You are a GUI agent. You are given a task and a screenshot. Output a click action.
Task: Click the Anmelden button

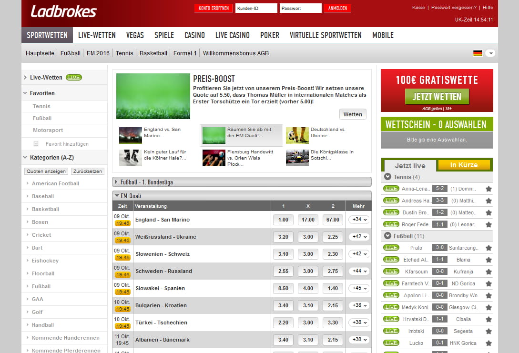337,8
